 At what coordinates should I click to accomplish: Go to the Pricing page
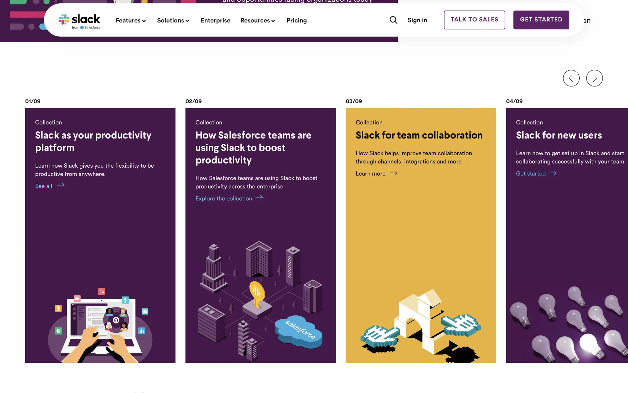(296, 20)
